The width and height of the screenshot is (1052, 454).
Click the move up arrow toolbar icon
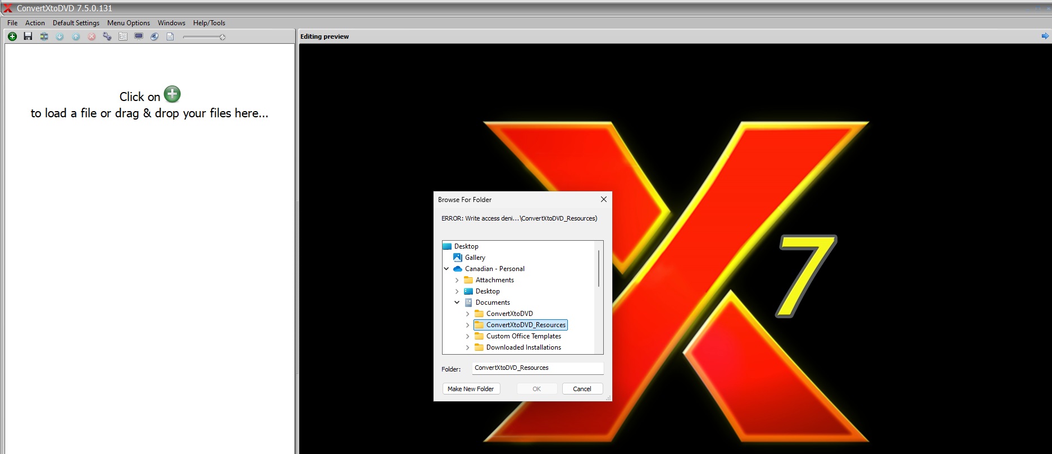pos(76,36)
